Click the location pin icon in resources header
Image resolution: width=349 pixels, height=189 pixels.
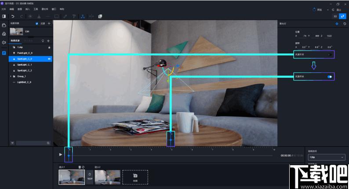pyautogui.click(x=43, y=41)
